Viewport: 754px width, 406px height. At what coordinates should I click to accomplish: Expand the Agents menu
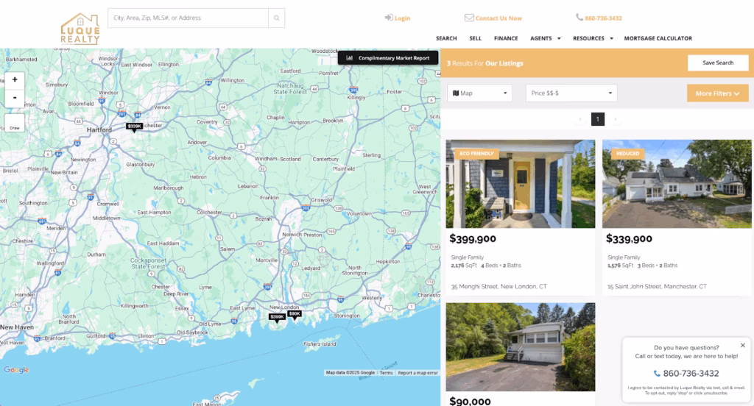coord(546,38)
